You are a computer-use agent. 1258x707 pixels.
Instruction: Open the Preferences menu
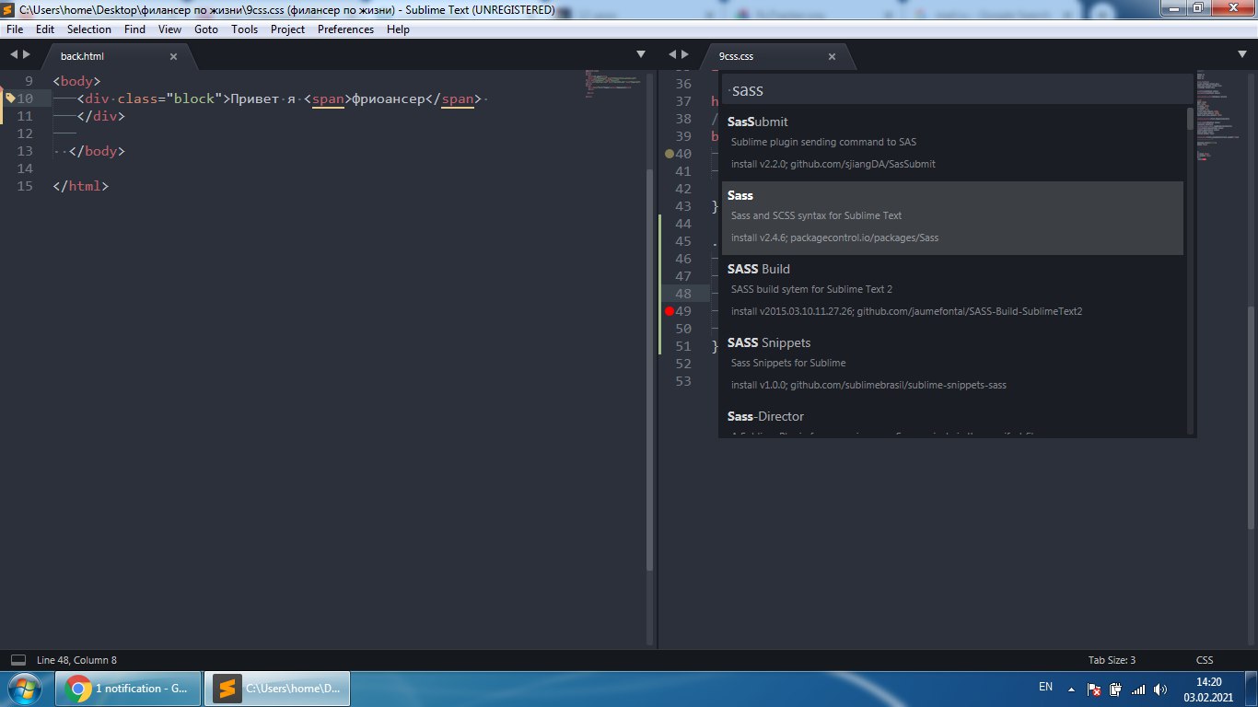(345, 29)
